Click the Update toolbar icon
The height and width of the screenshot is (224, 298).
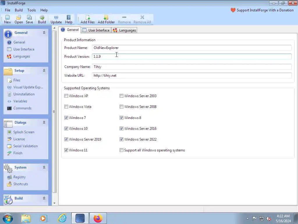coord(56,20)
